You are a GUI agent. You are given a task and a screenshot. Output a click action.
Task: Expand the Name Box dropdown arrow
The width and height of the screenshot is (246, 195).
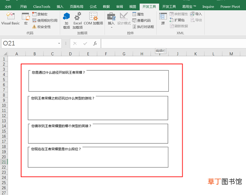(x=59, y=44)
